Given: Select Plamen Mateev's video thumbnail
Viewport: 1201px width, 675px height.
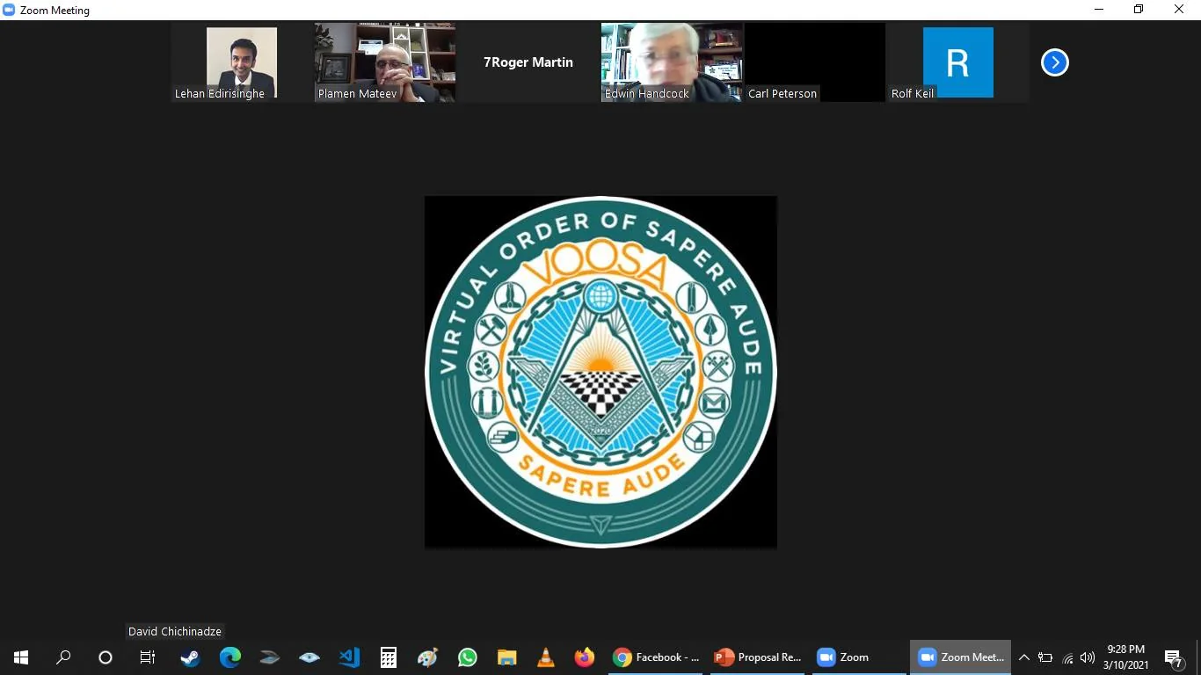Looking at the screenshot, I should click(x=385, y=62).
